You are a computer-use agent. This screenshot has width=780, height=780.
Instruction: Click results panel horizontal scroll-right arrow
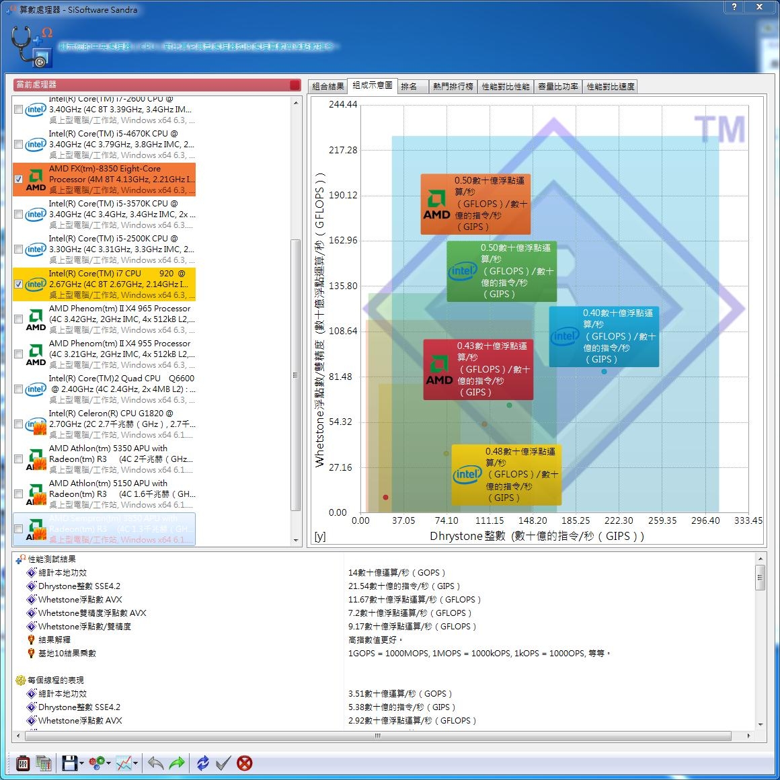[748, 735]
